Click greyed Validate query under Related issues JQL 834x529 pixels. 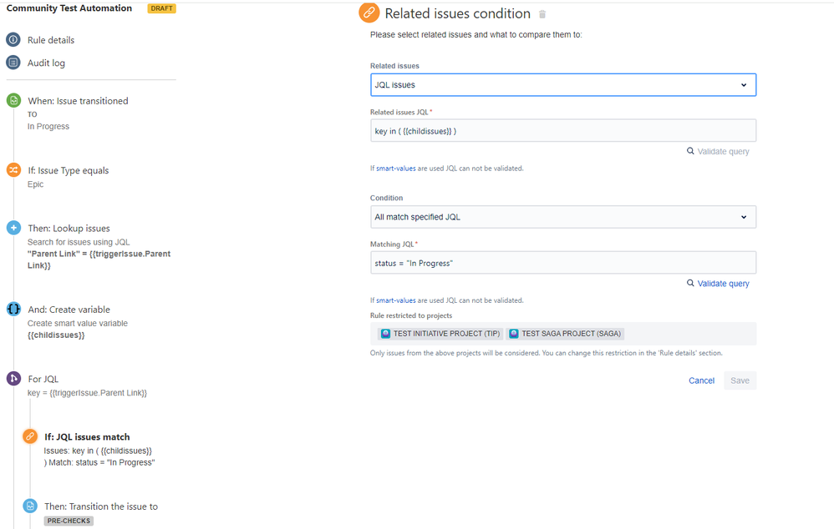[x=724, y=151]
